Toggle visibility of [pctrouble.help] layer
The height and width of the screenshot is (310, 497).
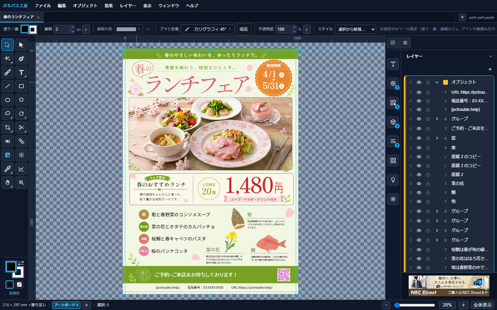(x=419, y=110)
